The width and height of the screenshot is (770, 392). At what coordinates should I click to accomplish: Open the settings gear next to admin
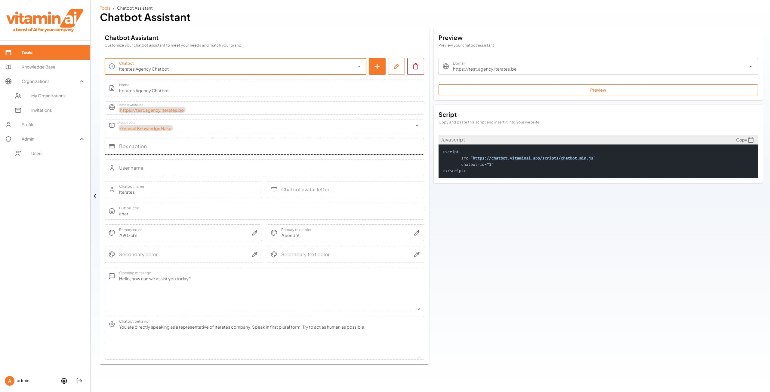64,381
